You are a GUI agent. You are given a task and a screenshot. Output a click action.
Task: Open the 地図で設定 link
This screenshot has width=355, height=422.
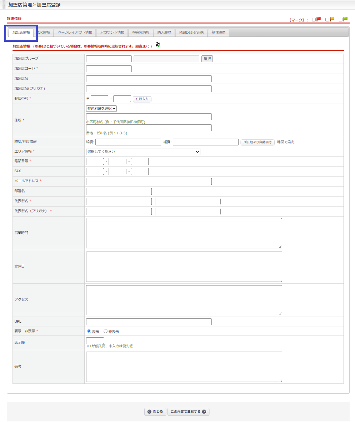(x=286, y=142)
